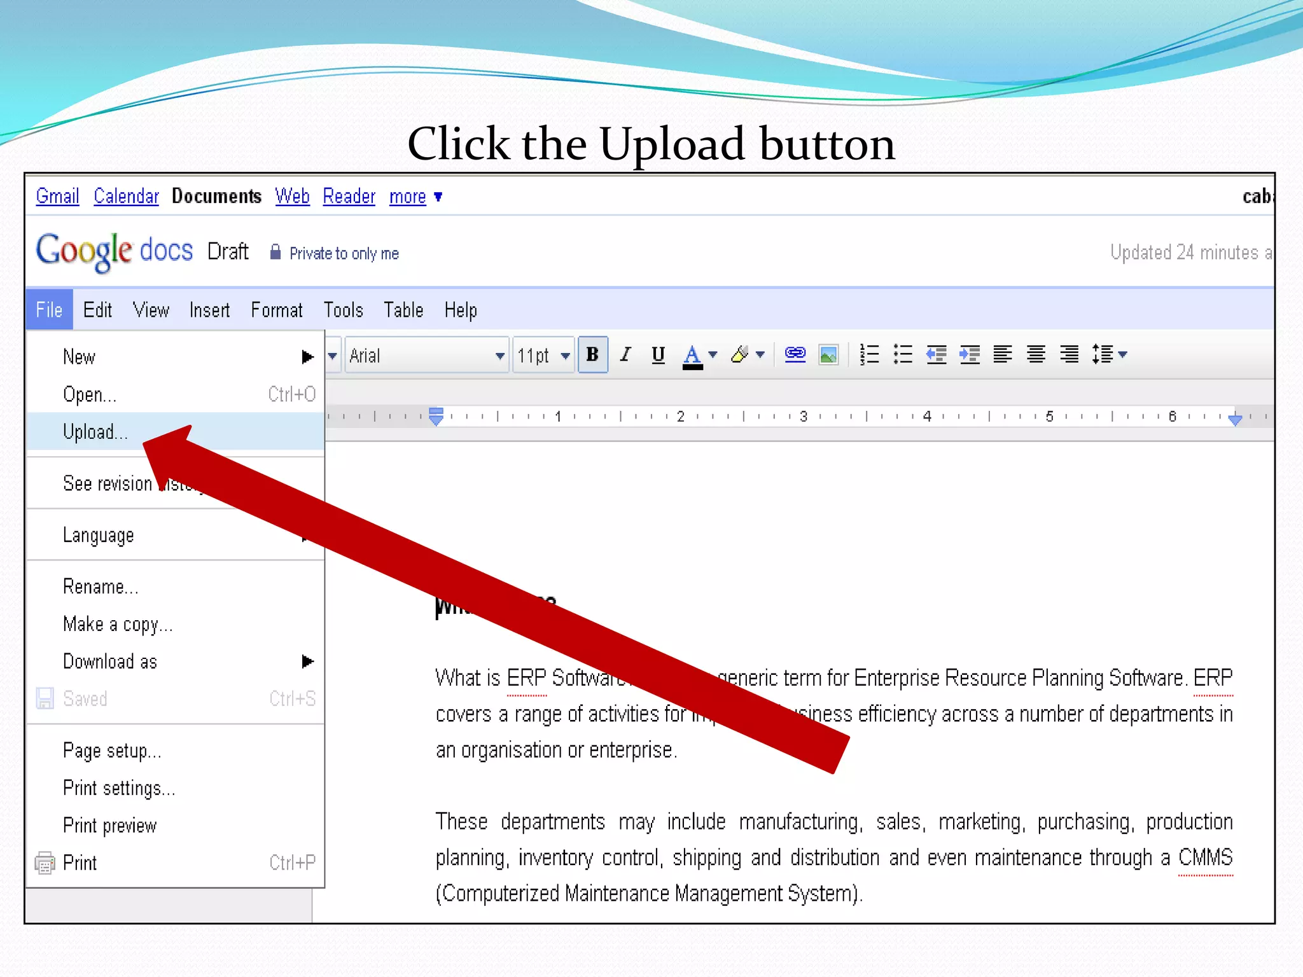Viewport: 1303px width, 977px height.
Task: Click the Private to only me link
Action: coord(344,253)
